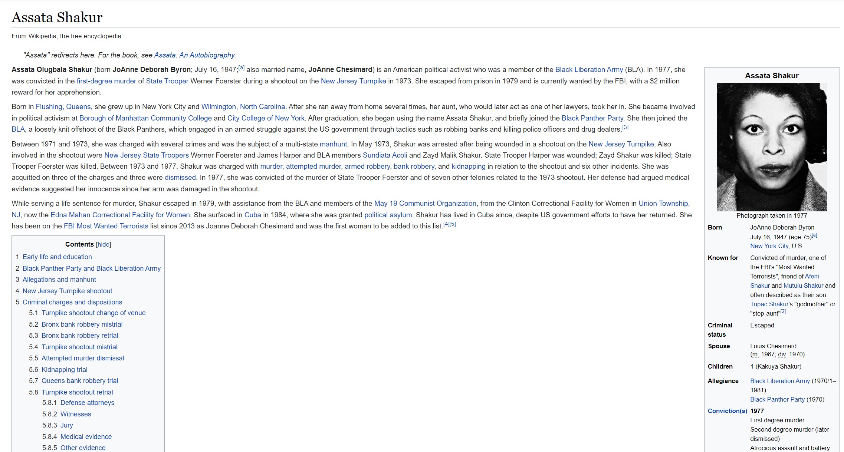
Task: Go to Bronx bank robbery mistrial subsection
Action: click(82, 324)
